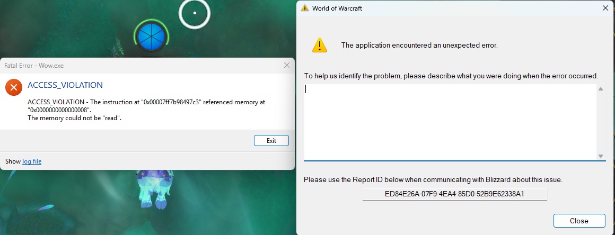615x235 pixels.
Task: Click the "To help us identify the problem" label
Action: 451,76
